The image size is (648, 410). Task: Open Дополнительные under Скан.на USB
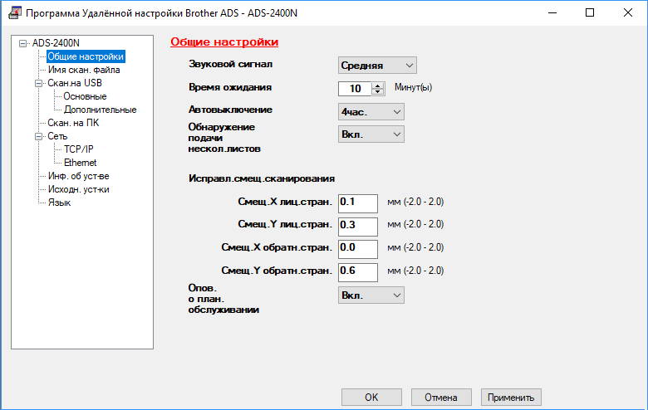click(x=100, y=110)
